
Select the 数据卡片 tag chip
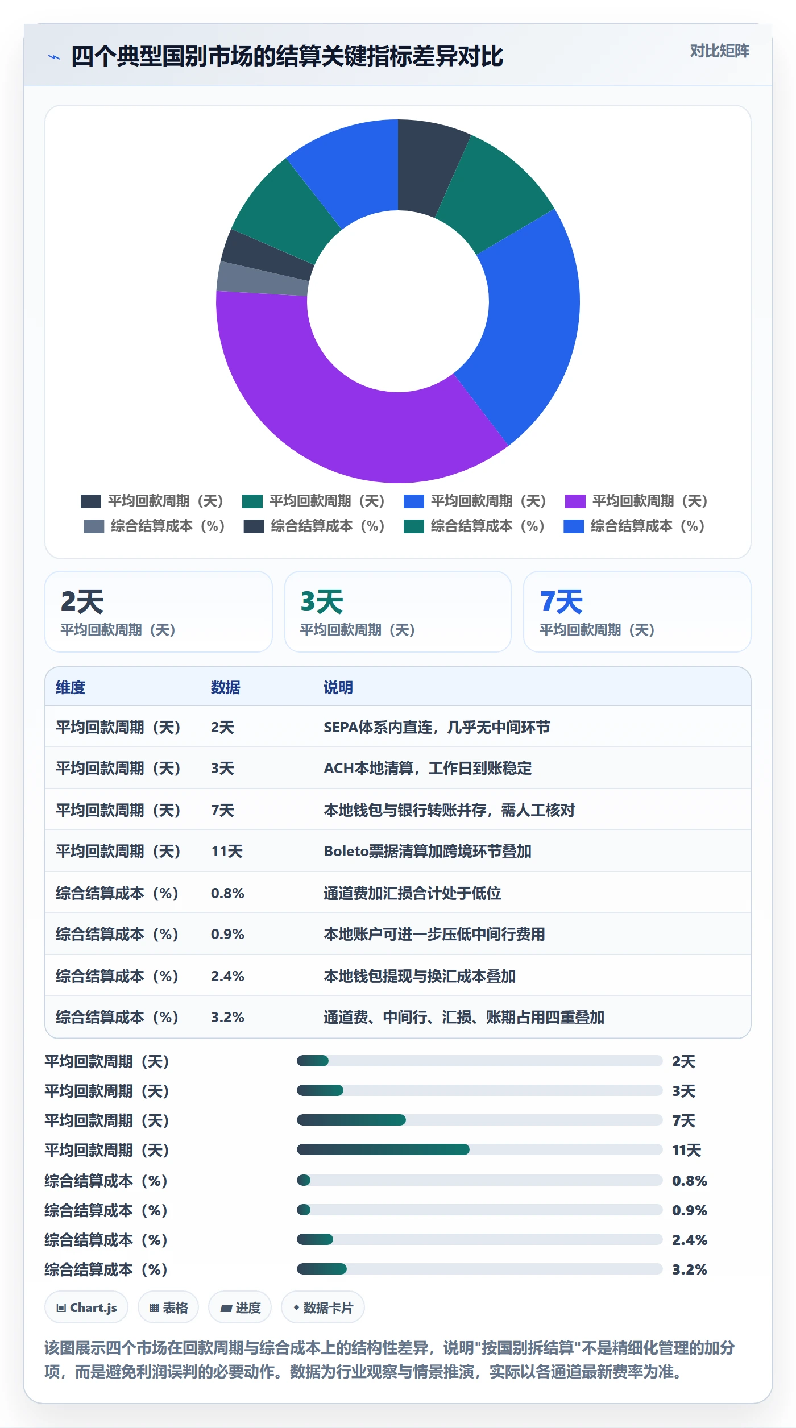(323, 1307)
